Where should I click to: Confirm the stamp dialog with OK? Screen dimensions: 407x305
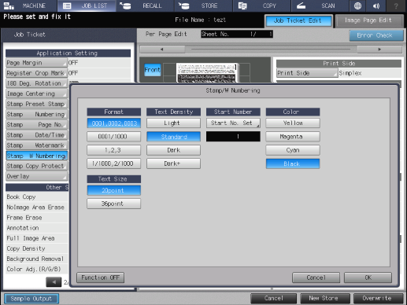pyautogui.click(x=368, y=277)
